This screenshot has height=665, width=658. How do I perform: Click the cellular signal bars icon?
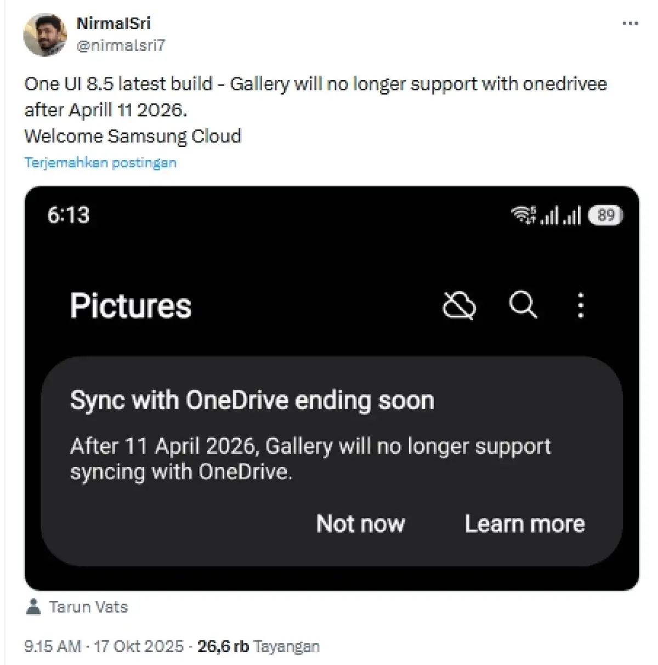tap(560, 216)
